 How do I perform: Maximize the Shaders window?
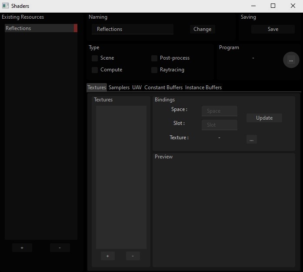pyautogui.click(x=273, y=6)
